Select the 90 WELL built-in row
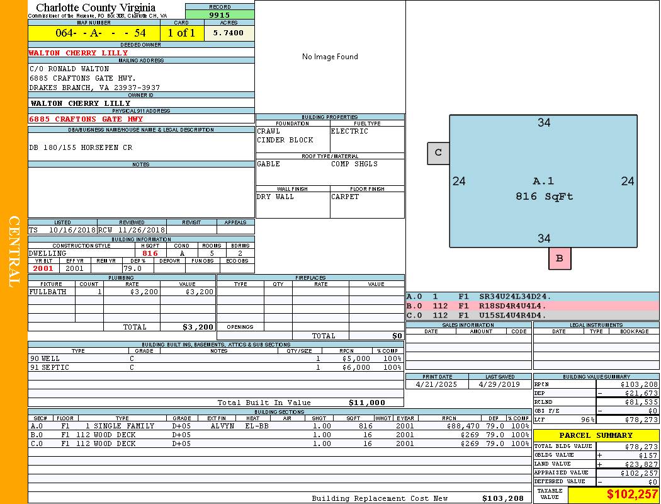The image size is (661, 504). 215,358
